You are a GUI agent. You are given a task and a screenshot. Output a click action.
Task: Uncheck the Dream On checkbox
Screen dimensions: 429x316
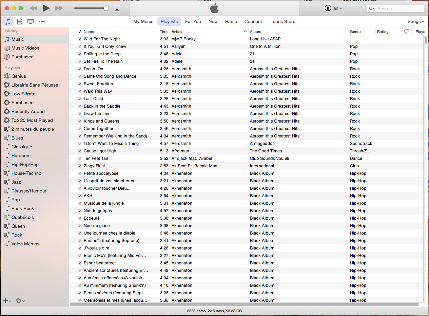(x=80, y=69)
